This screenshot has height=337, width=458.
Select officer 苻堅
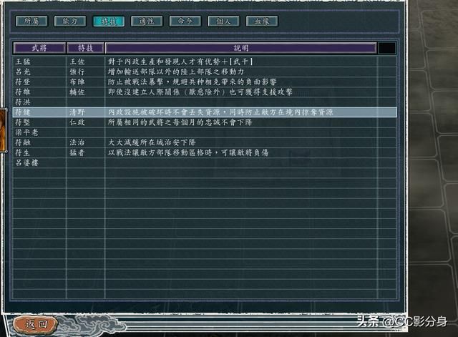click(23, 122)
